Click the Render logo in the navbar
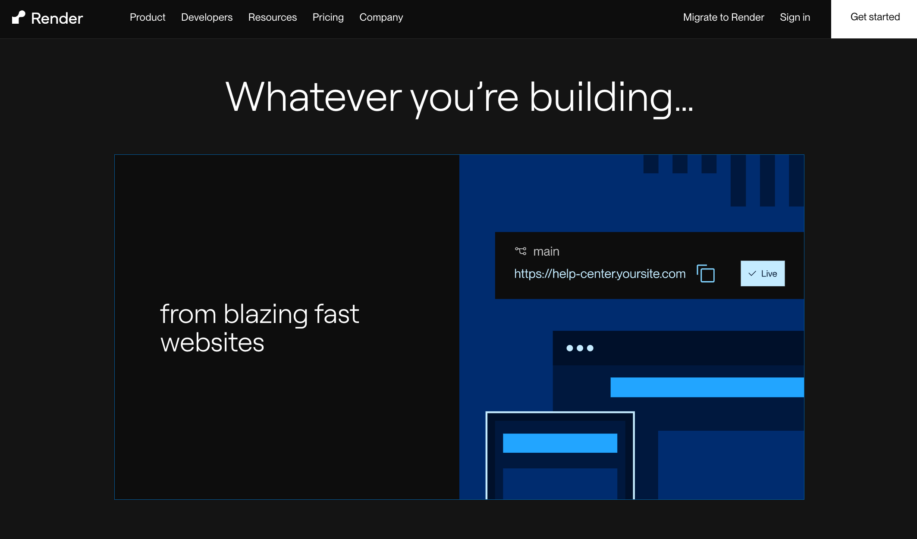Image resolution: width=917 pixels, height=539 pixels. (47, 18)
